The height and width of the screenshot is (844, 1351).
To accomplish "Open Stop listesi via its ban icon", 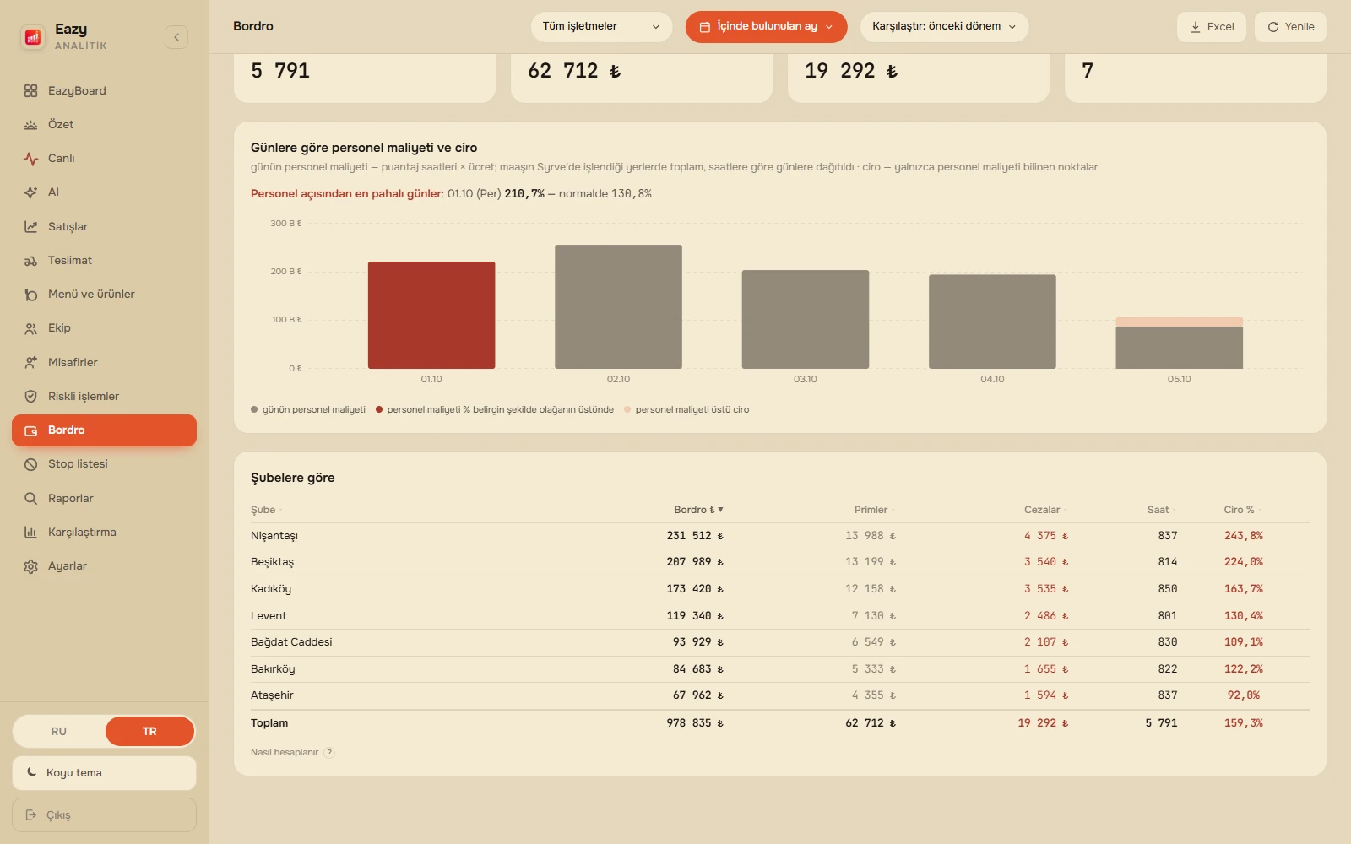I will coord(31,464).
